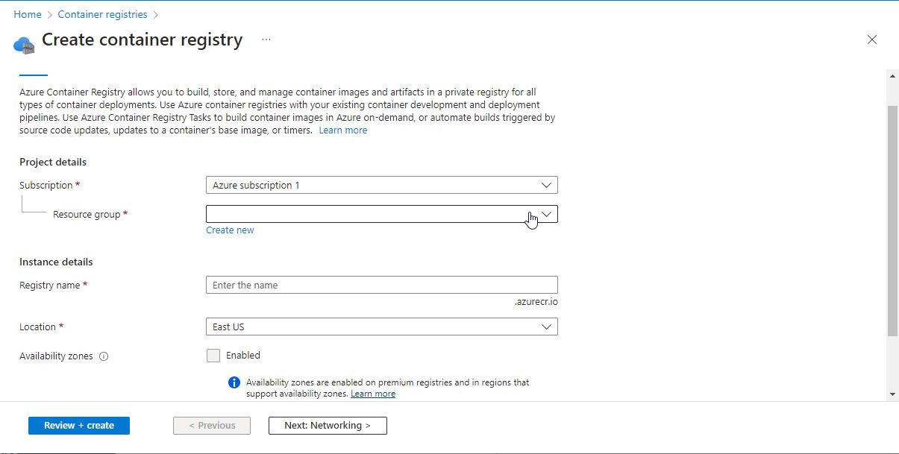The image size is (899, 454).
Task: Open Container registries from the breadcrumb
Action: [x=102, y=13]
